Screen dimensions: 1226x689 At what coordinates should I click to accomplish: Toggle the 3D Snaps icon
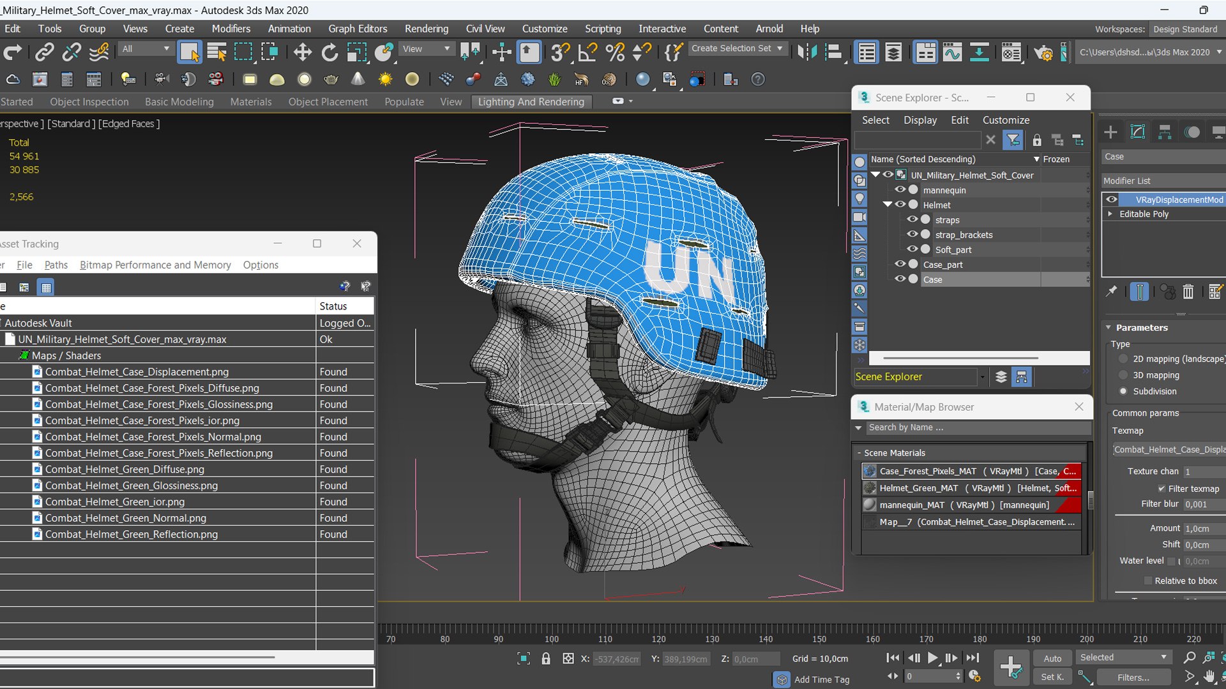(560, 52)
